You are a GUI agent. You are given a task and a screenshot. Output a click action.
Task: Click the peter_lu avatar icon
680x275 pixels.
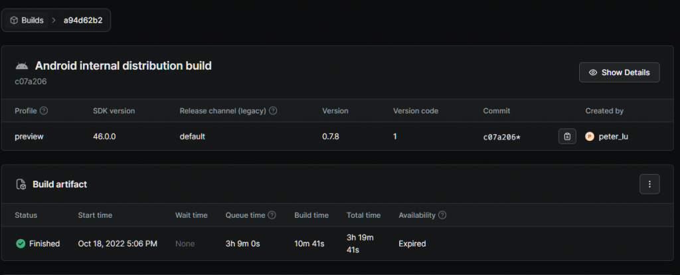[589, 136]
